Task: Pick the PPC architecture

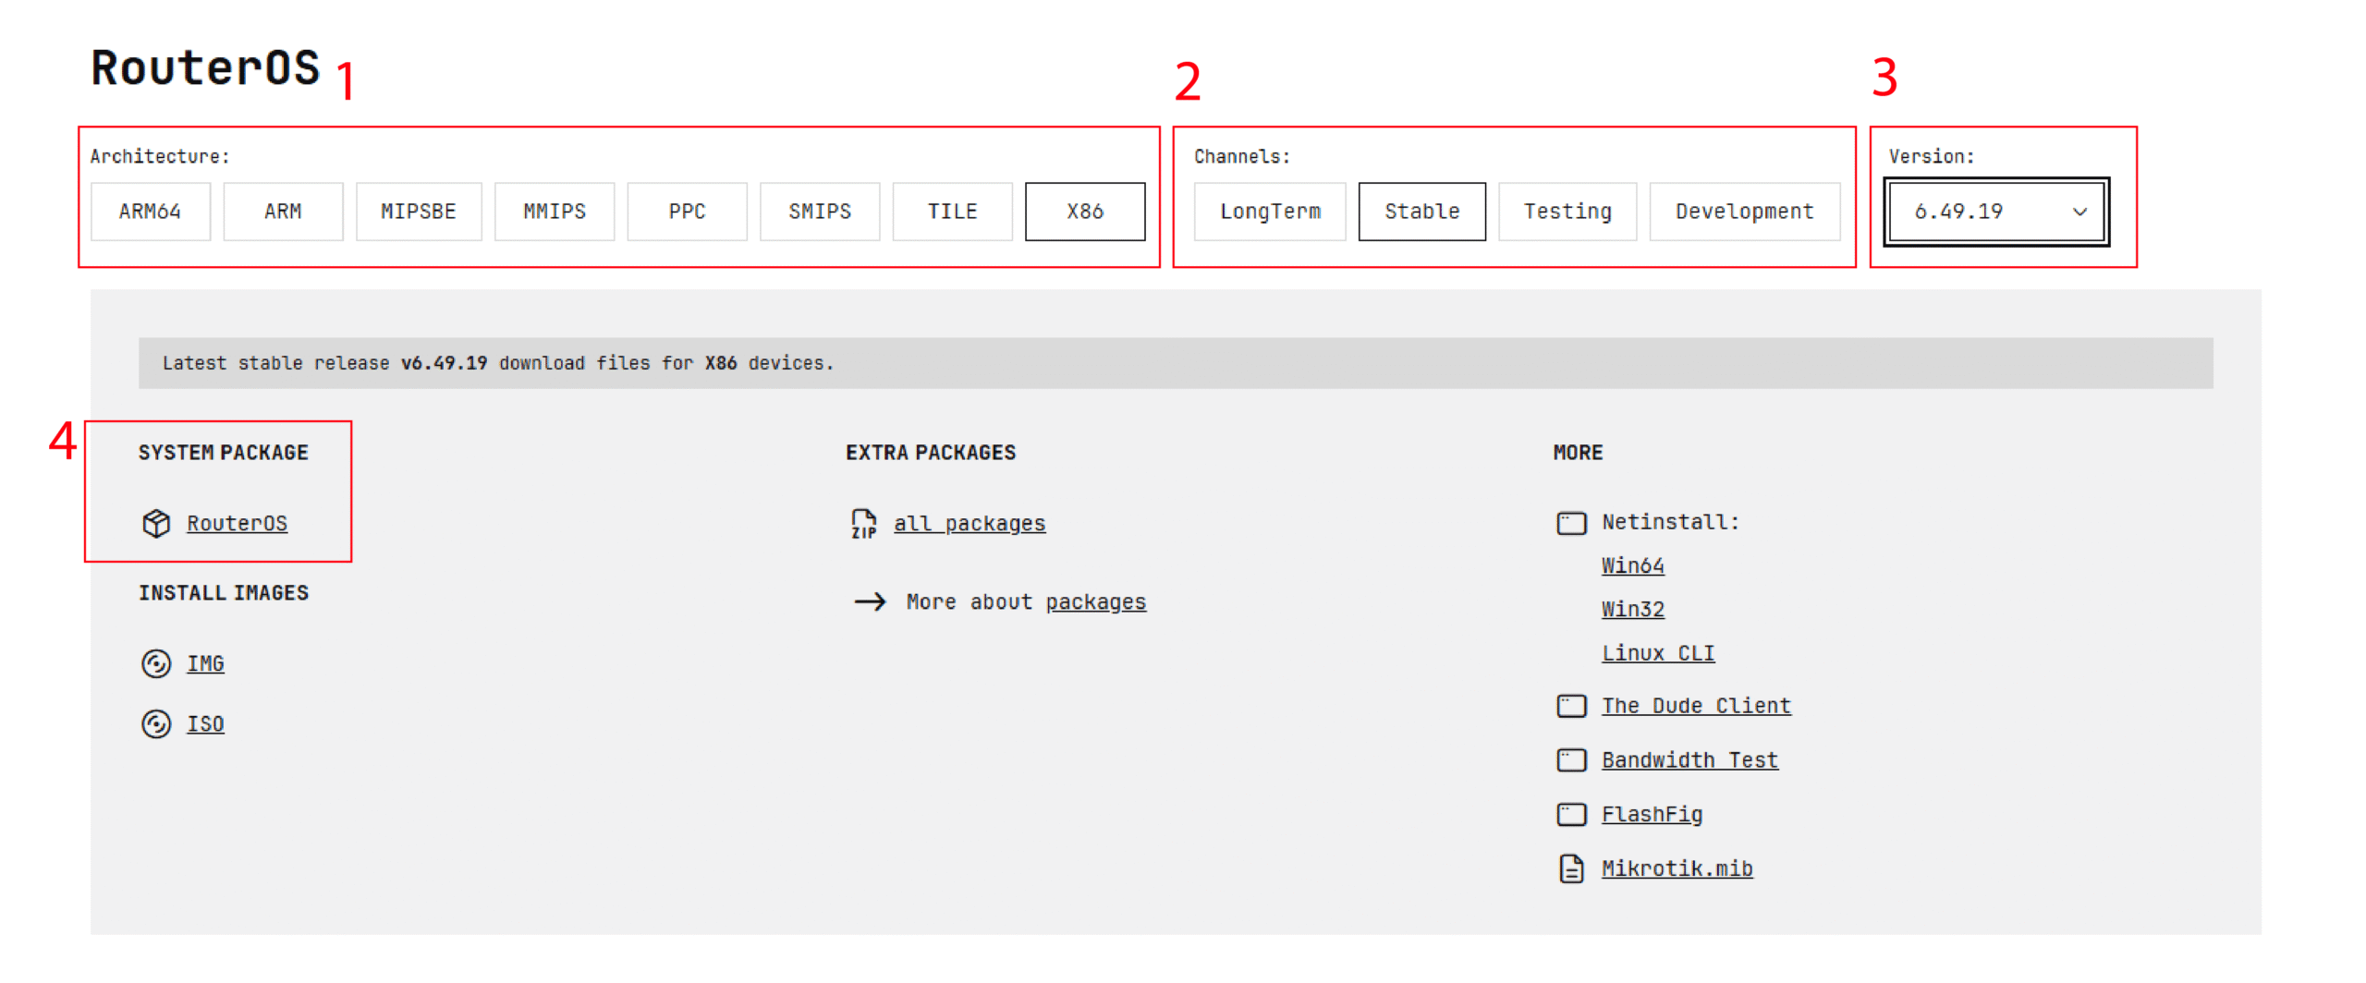Action: (687, 212)
